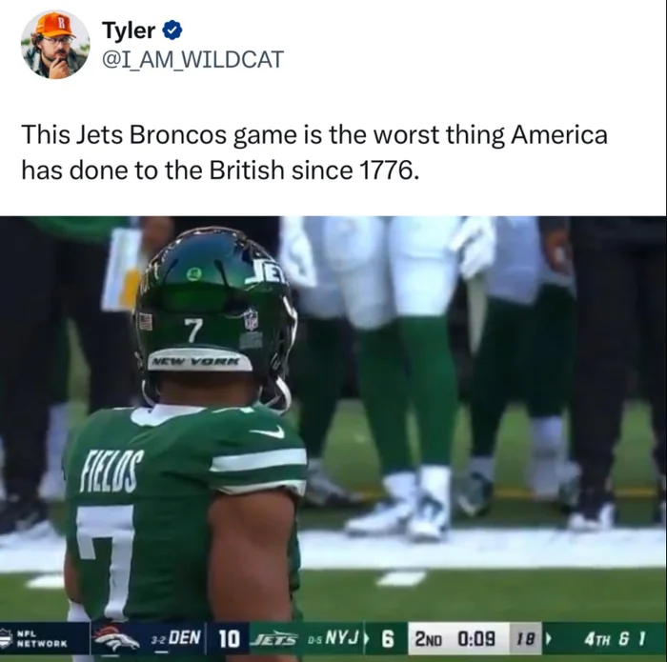Viewport: 667px width, 662px height.
Task: Click the NFL Network logo in the scorebar
Action: (35, 638)
